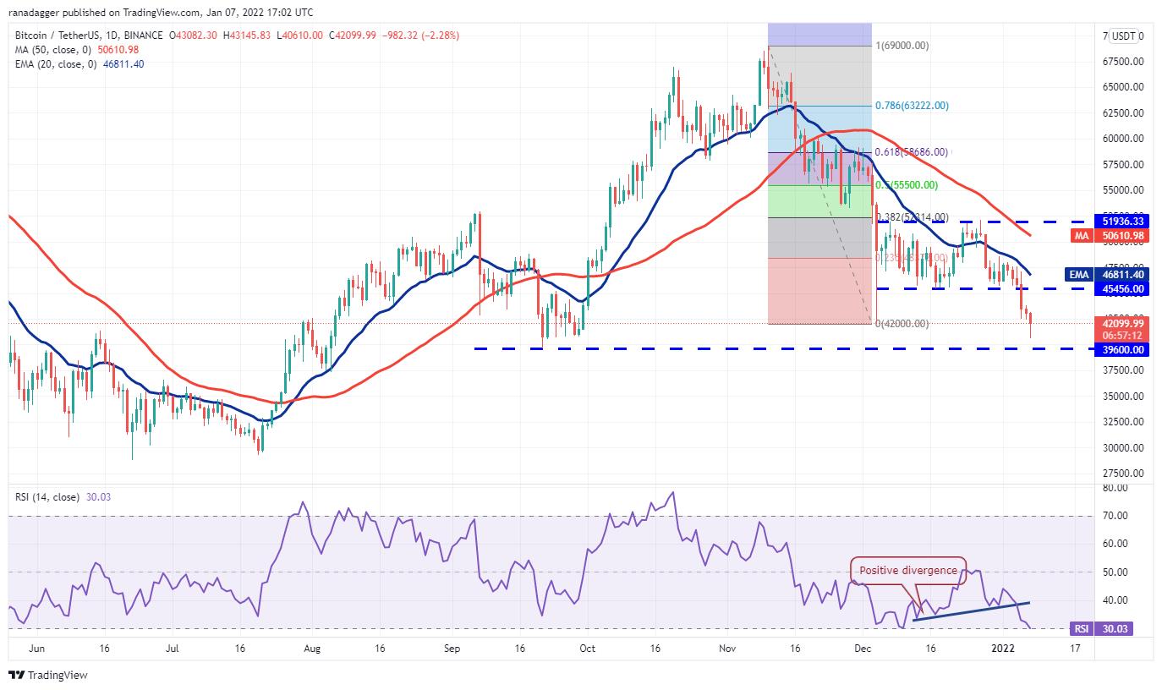Click the MA (50, close, 0) indicator legend

(53, 50)
